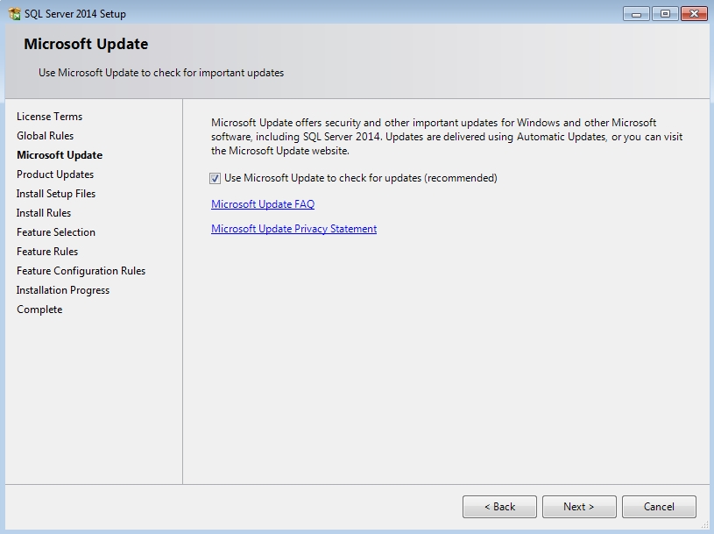Open the Microsoft Update FAQ link
The height and width of the screenshot is (534, 714).
262,204
